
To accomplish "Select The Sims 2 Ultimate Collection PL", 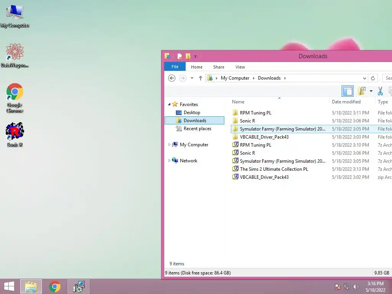I will pyautogui.click(x=274, y=169).
